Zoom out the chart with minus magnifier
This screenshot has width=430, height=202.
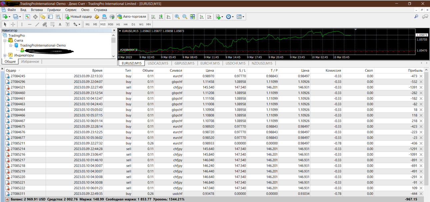(x=185, y=16)
